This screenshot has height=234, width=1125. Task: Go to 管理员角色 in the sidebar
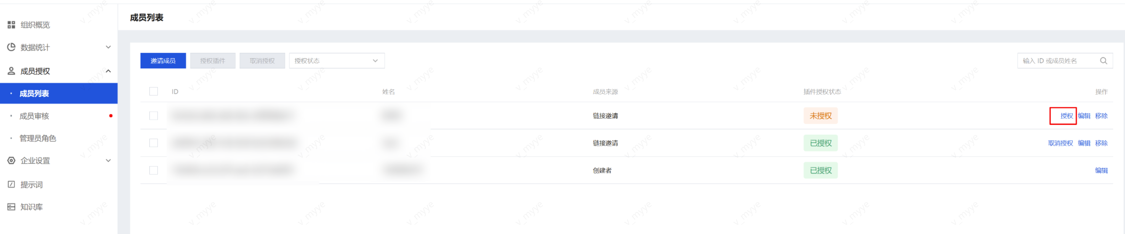(x=38, y=138)
